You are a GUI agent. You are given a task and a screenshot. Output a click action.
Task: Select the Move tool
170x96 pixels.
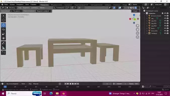tap(4, 25)
